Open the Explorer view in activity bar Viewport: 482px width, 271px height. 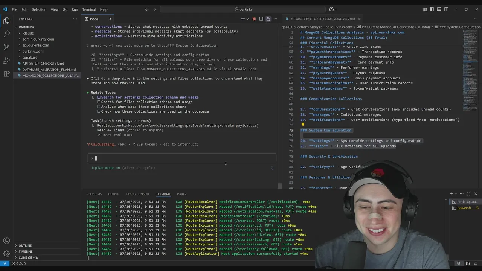point(6,21)
